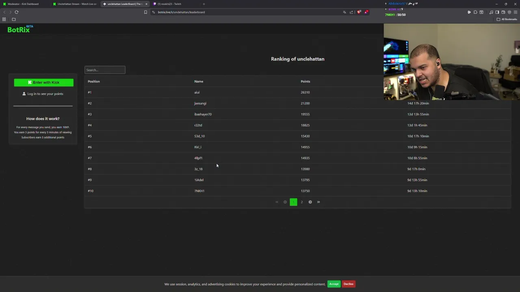
Task: Click the Points column header
Action: [x=305, y=81]
